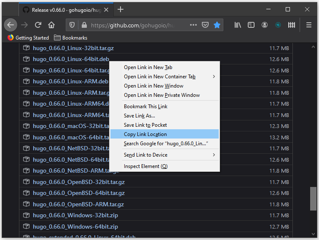
Task: Click 13.2 MB size of macOS-64bit
Action: click(279, 138)
